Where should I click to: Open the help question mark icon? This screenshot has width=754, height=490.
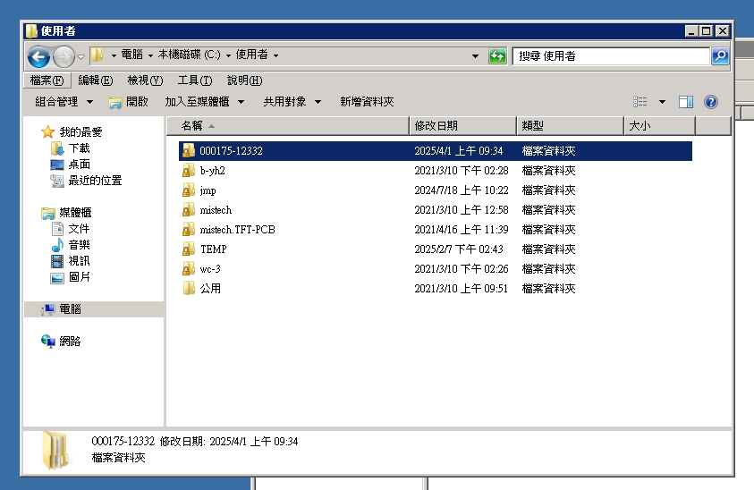[x=711, y=102]
